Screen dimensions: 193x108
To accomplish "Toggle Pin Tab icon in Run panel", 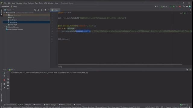I will click(5, 88).
